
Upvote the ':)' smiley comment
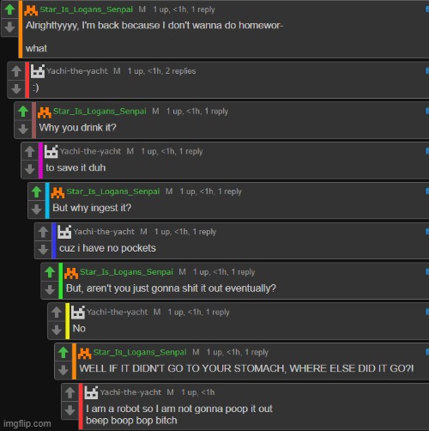(16, 71)
